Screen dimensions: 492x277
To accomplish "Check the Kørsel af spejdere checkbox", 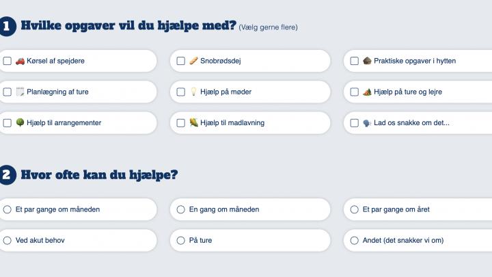I will click(8, 61).
